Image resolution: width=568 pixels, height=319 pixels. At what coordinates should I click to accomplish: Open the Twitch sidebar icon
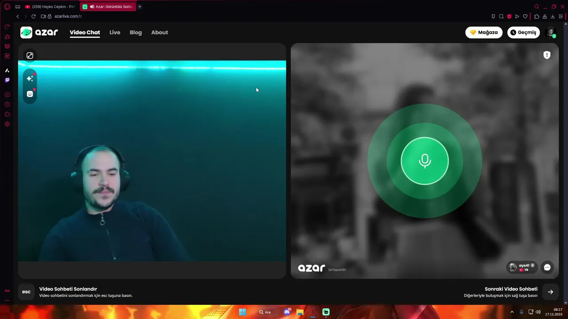7,80
